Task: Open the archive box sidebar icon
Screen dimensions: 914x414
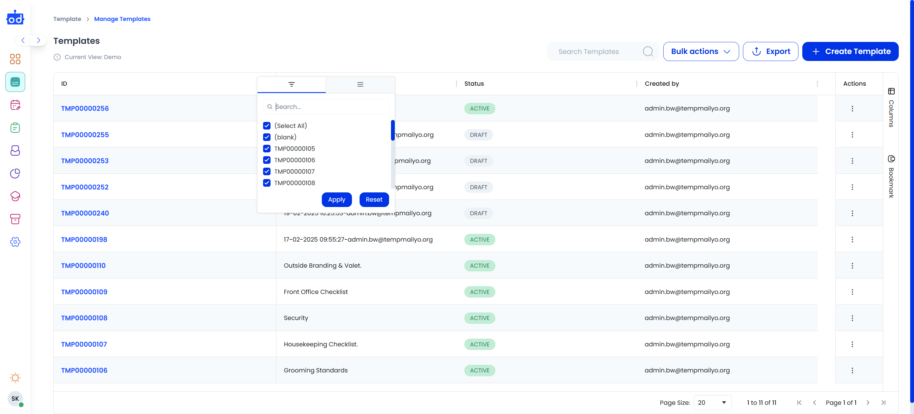Action: click(x=15, y=219)
